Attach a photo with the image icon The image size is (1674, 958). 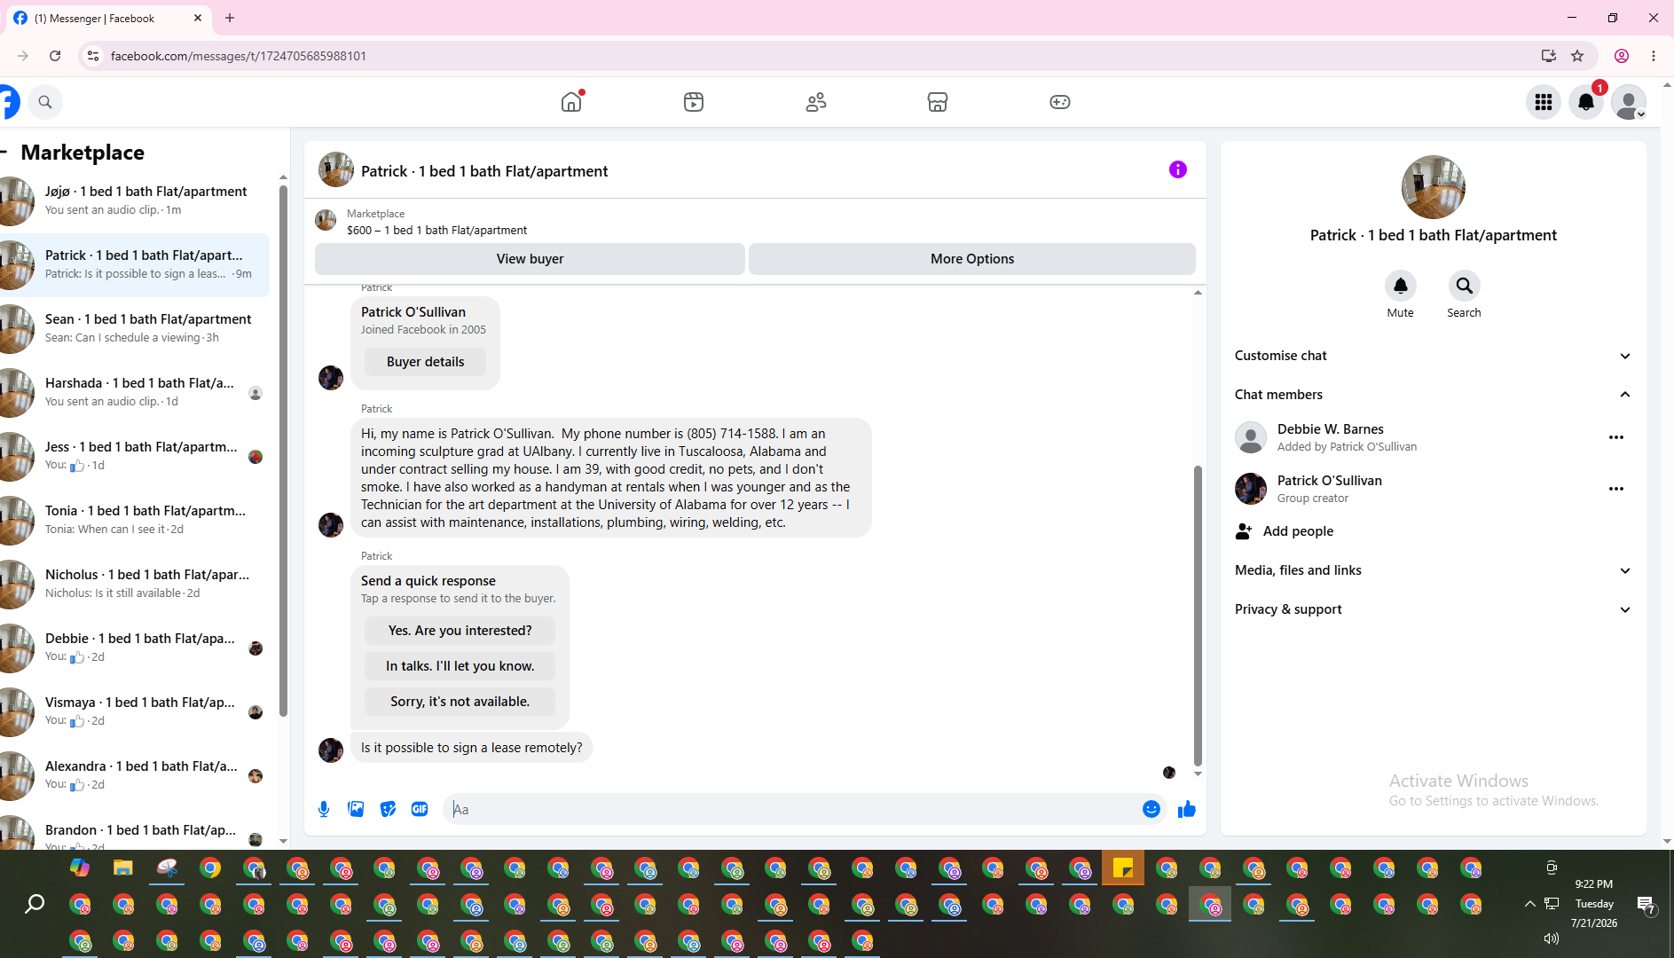click(x=356, y=809)
